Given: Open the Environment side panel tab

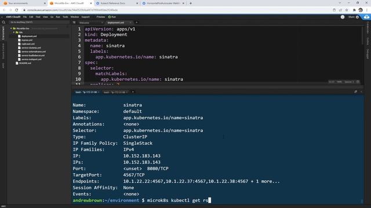Looking at the screenshot, I should tap(3, 33).
